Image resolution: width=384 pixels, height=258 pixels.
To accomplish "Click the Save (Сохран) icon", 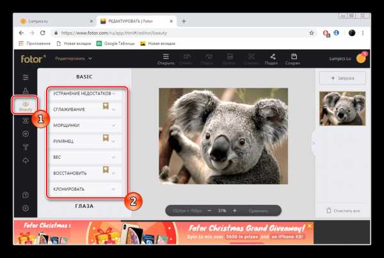I will click(x=292, y=59).
